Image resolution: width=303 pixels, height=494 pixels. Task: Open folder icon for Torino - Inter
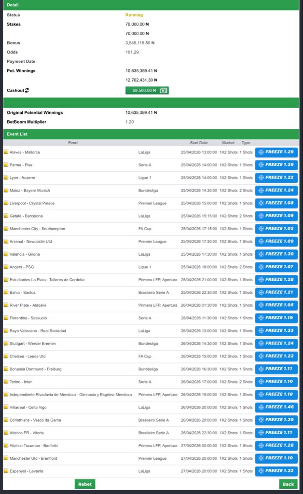click(6, 382)
